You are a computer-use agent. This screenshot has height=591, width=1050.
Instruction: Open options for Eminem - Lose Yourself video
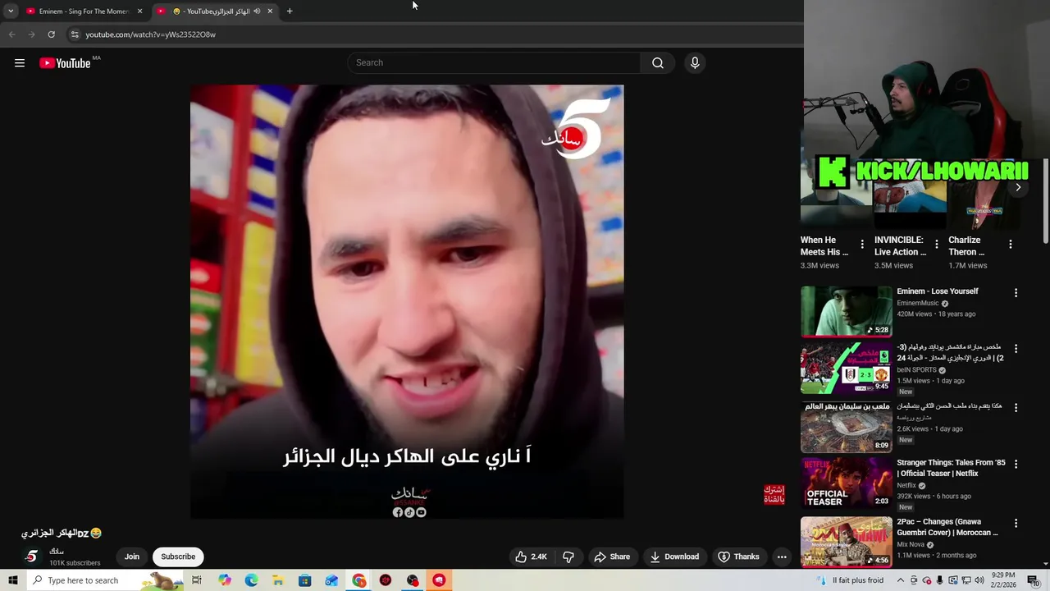(1016, 293)
